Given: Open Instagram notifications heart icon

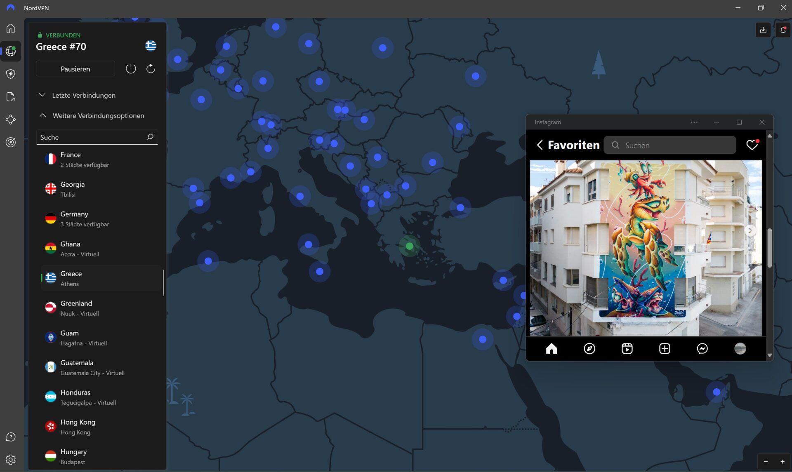Looking at the screenshot, I should (x=752, y=145).
